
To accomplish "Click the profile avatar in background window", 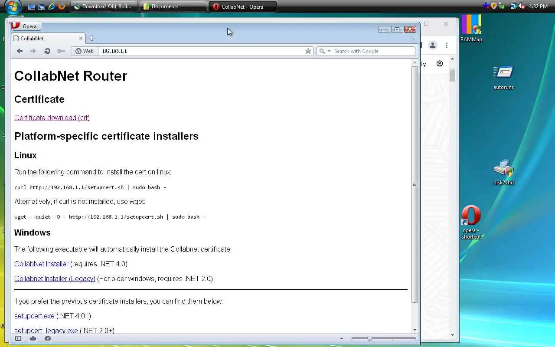I will (x=432, y=45).
